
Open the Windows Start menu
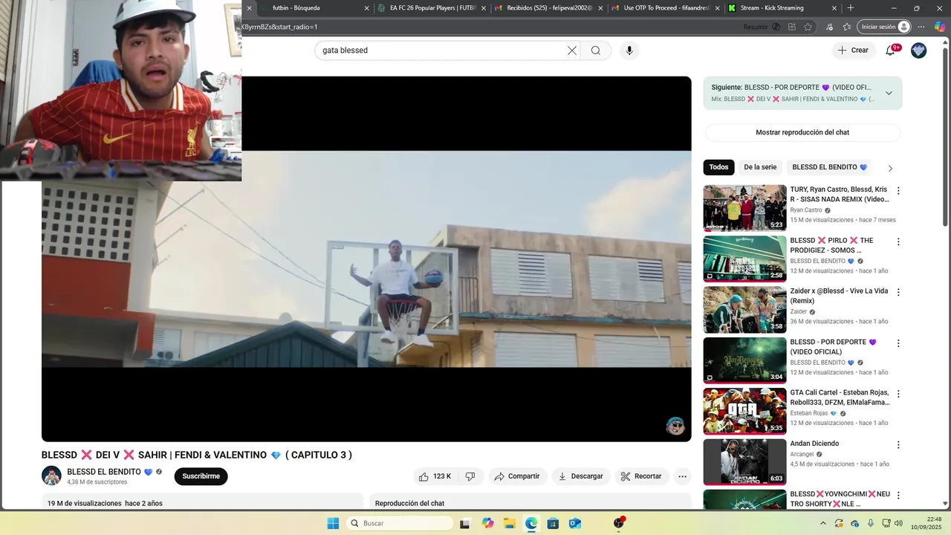(333, 523)
